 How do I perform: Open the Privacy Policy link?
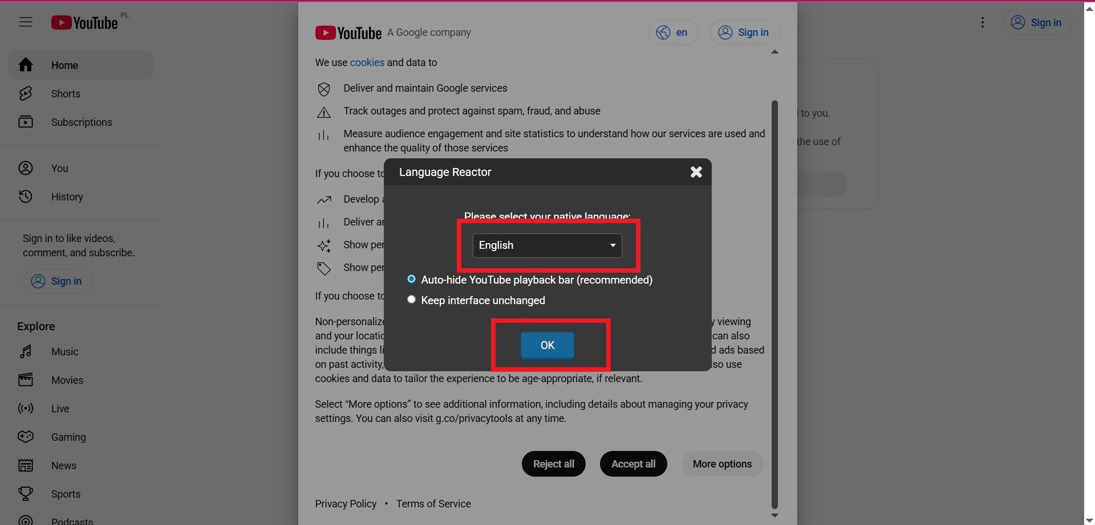pos(346,504)
